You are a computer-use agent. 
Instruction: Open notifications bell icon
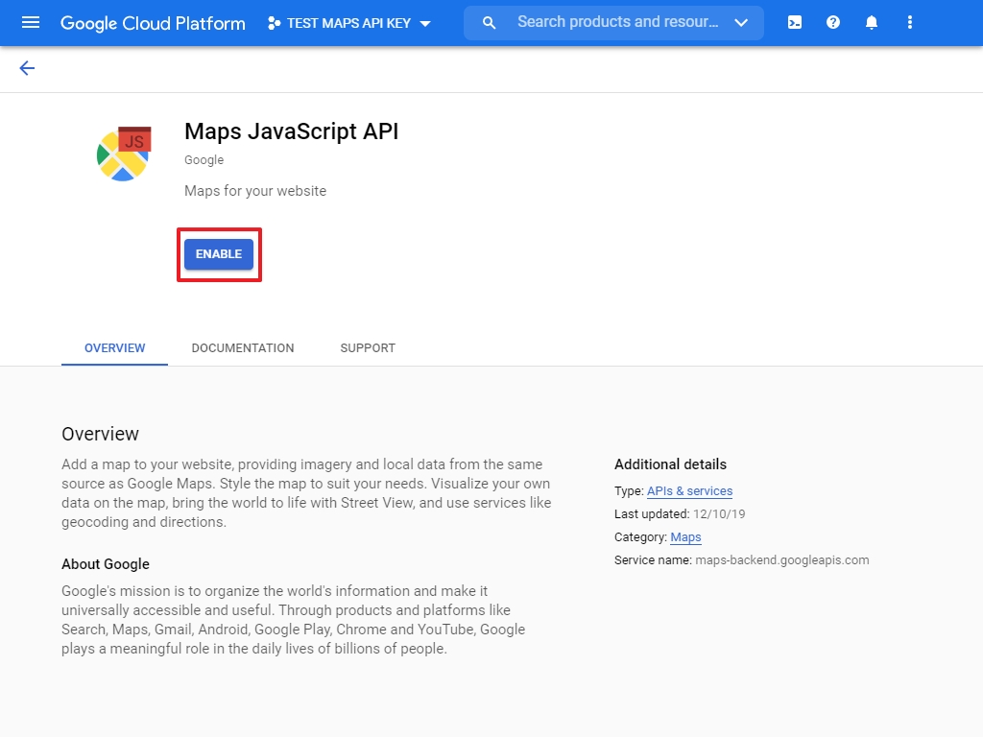872,23
